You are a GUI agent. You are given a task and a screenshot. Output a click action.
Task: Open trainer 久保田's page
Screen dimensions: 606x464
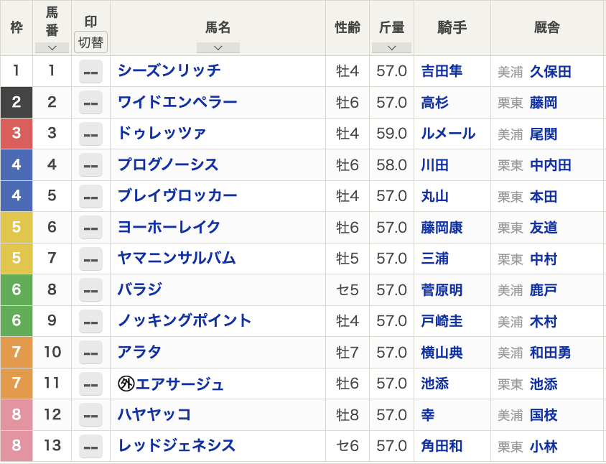[x=550, y=72]
